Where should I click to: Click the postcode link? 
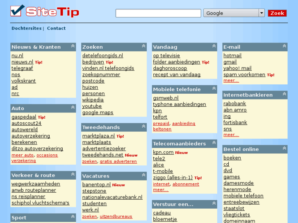tap(93, 81)
